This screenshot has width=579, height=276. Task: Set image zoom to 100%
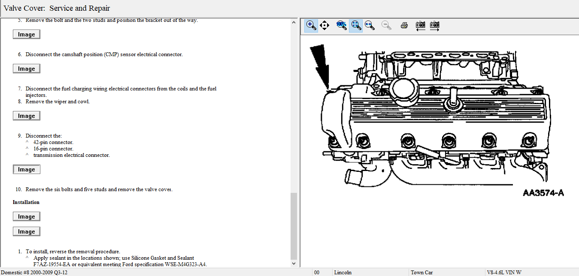coord(342,25)
